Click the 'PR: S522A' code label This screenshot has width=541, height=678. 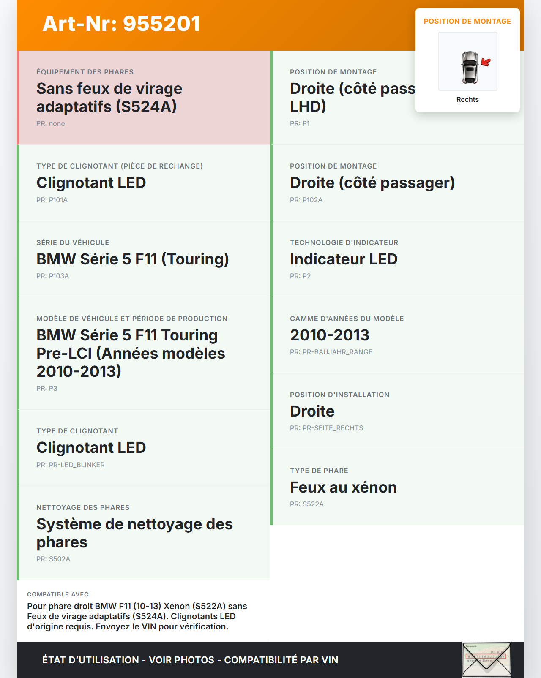click(306, 504)
